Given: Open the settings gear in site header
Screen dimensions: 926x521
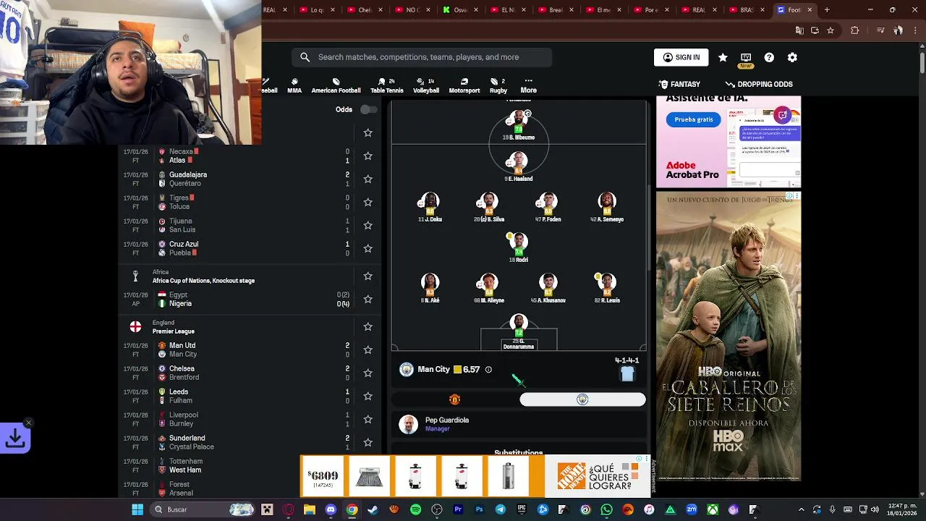Looking at the screenshot, I should point(792,58).
